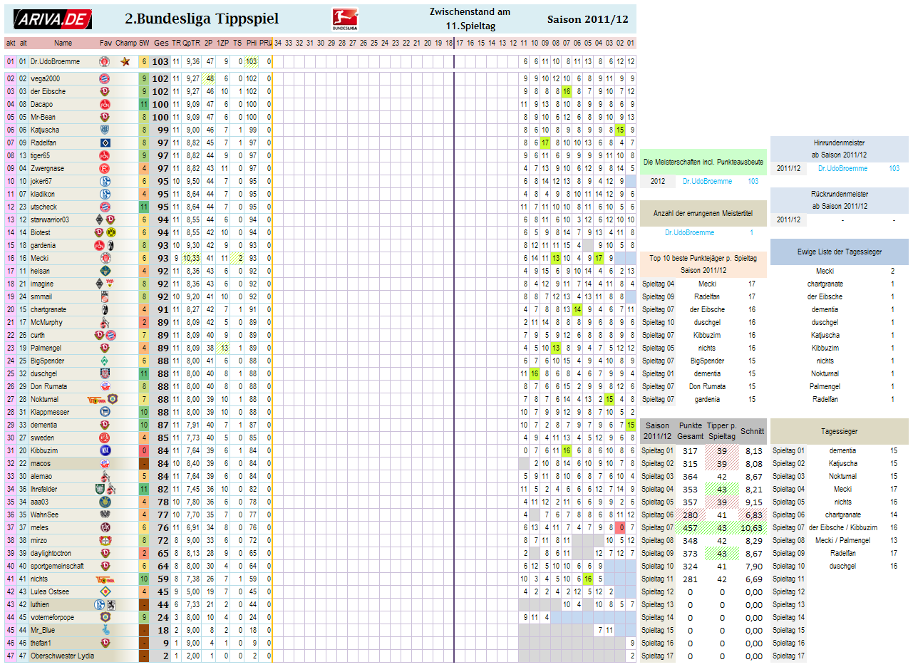The height and width of the screenshot is (667, 913).
Task: Click the Leverkusen logo in mirzo's row
Action: (105, 540)
